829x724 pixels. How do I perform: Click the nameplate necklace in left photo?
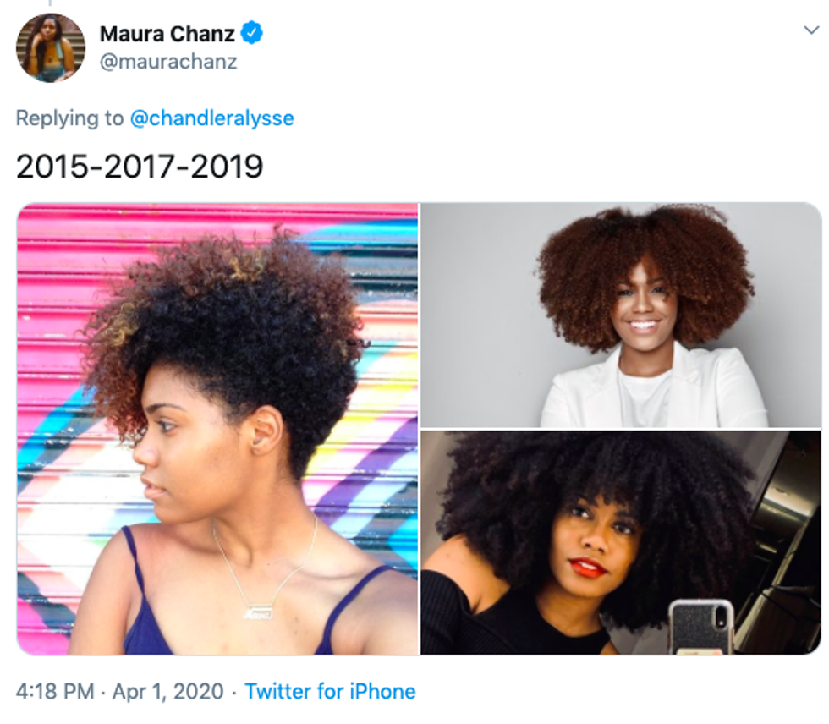pyautogui.click(x=255, y=611)
